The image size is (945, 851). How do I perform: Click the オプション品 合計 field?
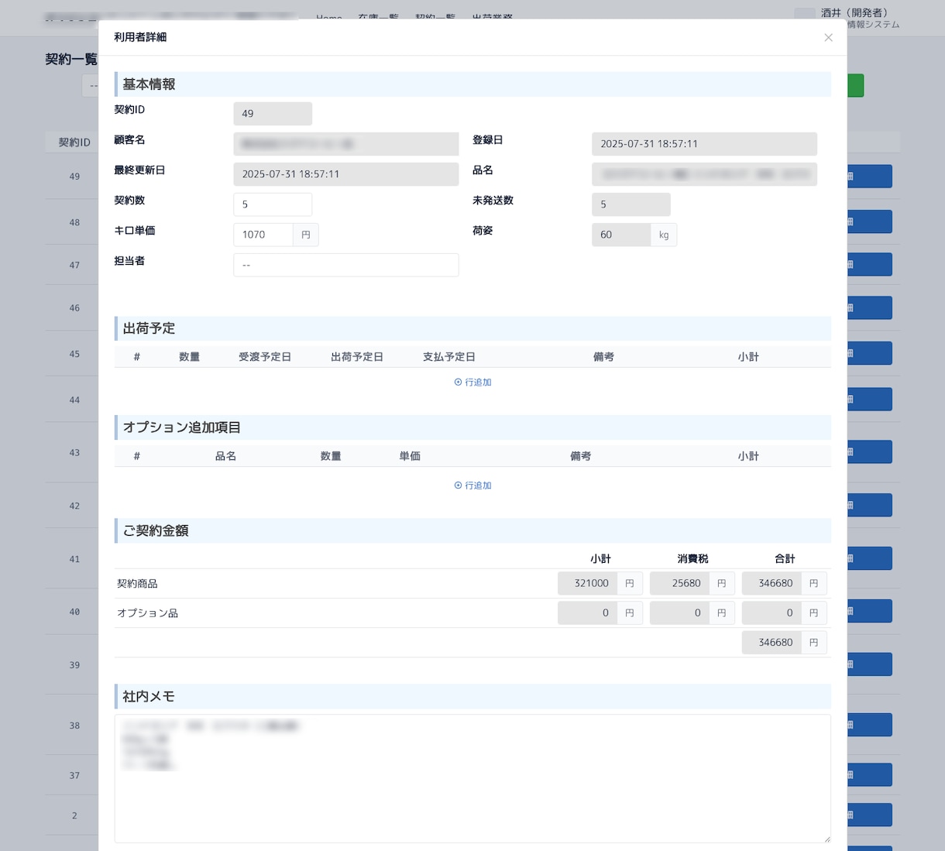tap(771, 613)
